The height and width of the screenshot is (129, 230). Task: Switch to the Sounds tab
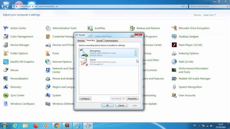pos(100,40)
